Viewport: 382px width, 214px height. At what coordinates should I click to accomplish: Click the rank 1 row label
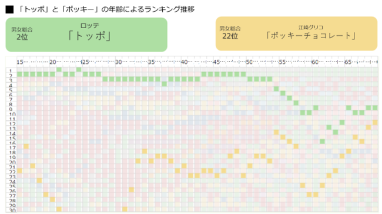coord(11,71)
